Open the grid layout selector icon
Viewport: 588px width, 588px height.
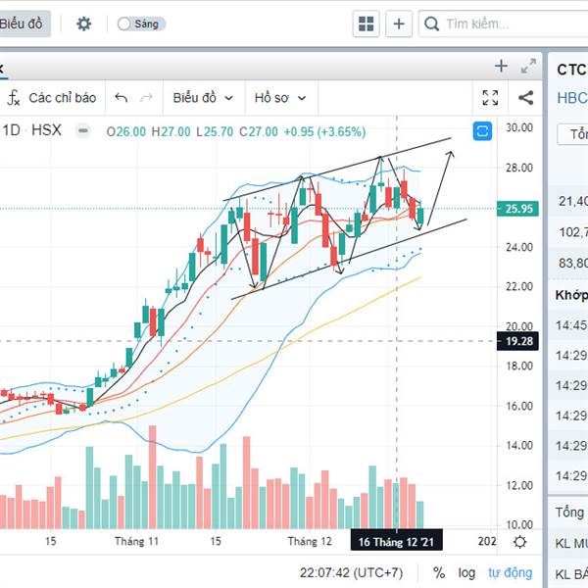pos(366,24)
